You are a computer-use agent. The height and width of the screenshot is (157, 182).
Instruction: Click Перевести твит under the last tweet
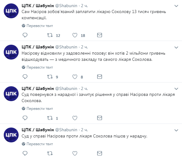39,144
